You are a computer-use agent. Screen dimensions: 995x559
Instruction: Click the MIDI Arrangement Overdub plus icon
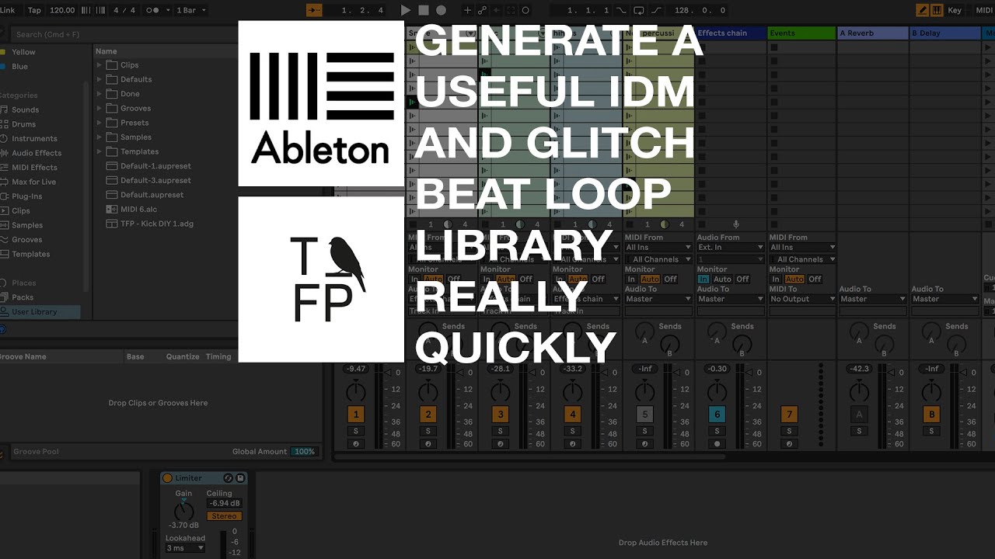[x=467, y=10]
